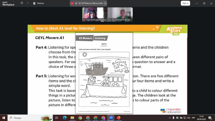Expand the dropdown chevron beside the info icon
The width and height of the screenshot is (215, 121).
click(x=28, y=3)
